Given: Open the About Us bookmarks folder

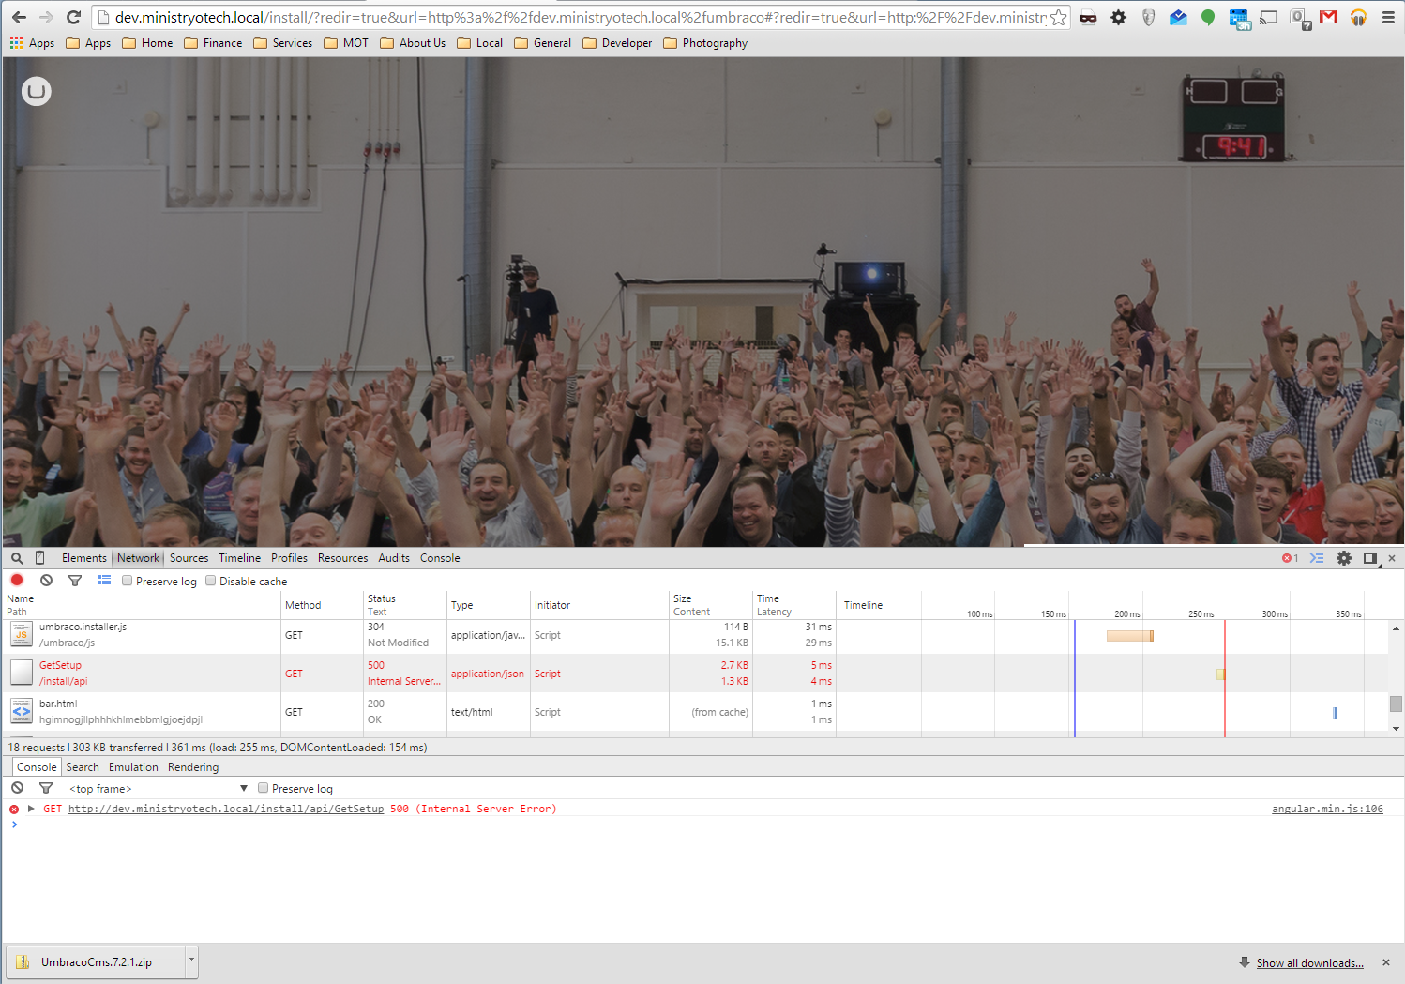Looking at the screenshot, I should coord(413,43).
